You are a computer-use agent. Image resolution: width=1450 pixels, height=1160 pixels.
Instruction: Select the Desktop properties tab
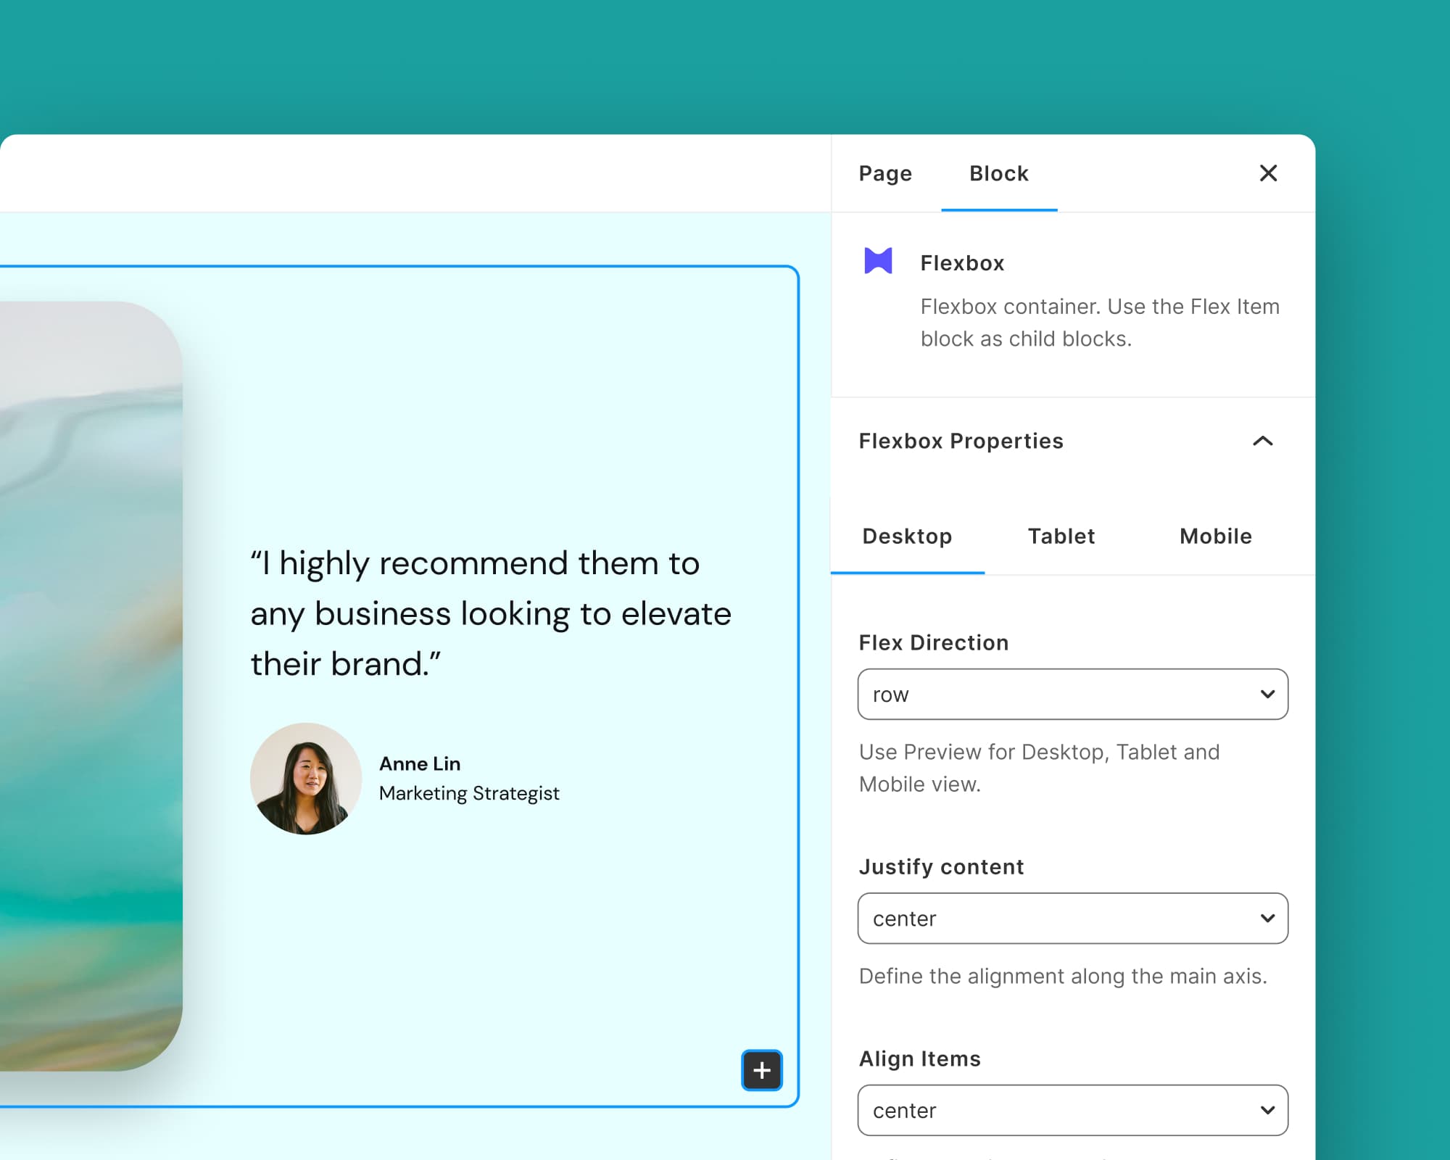point(907,536)
